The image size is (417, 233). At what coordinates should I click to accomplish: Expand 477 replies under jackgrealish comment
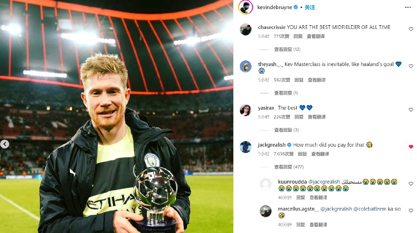289,167
